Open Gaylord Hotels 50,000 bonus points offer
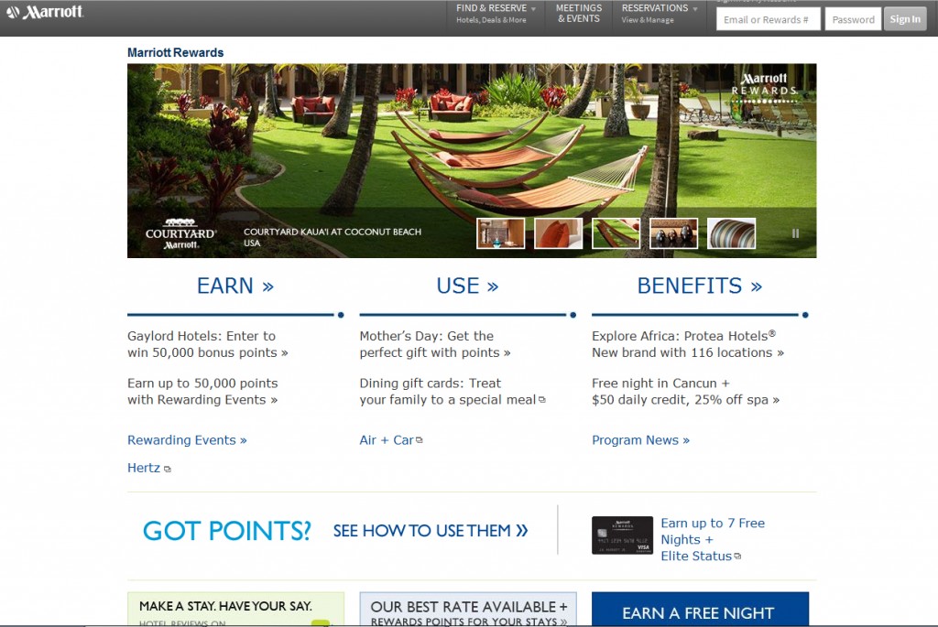The width and height of the screenshot is (938, 627). pos(208,344)
